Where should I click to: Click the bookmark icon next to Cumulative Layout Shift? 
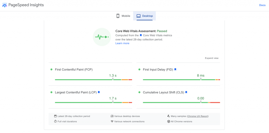(x=186, y=92)
